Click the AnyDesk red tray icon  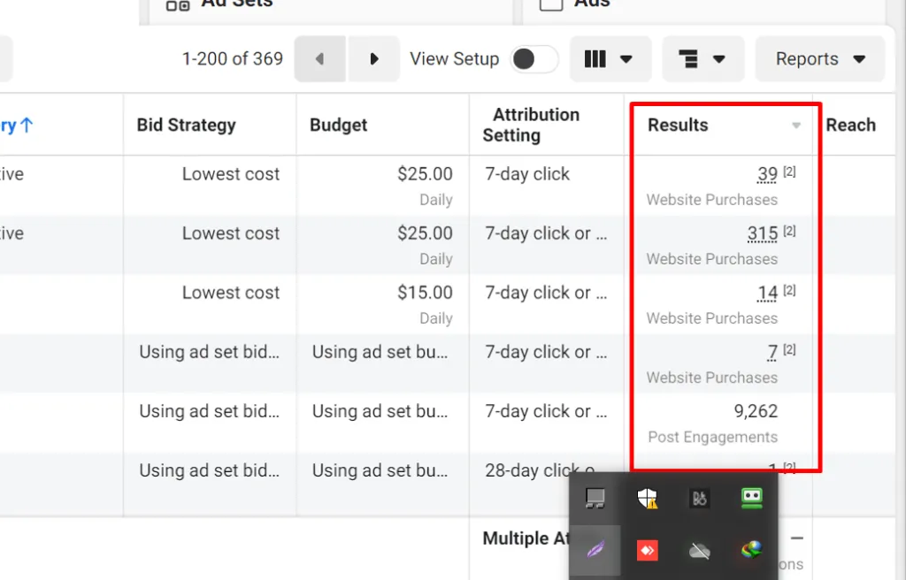648,550
